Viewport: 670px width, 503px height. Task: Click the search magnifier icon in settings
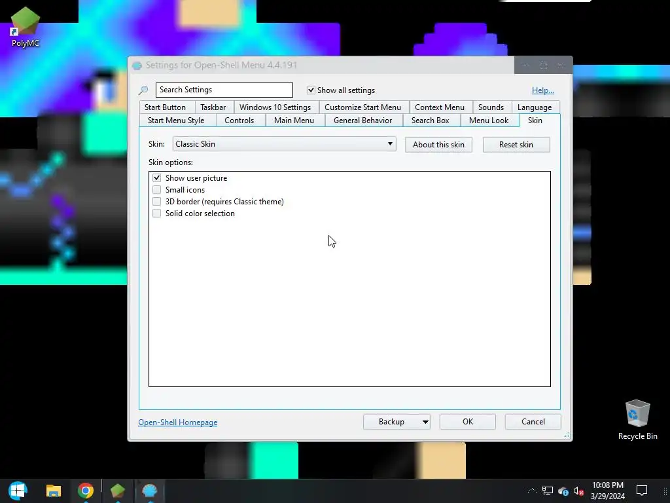[x=143, y=90]
